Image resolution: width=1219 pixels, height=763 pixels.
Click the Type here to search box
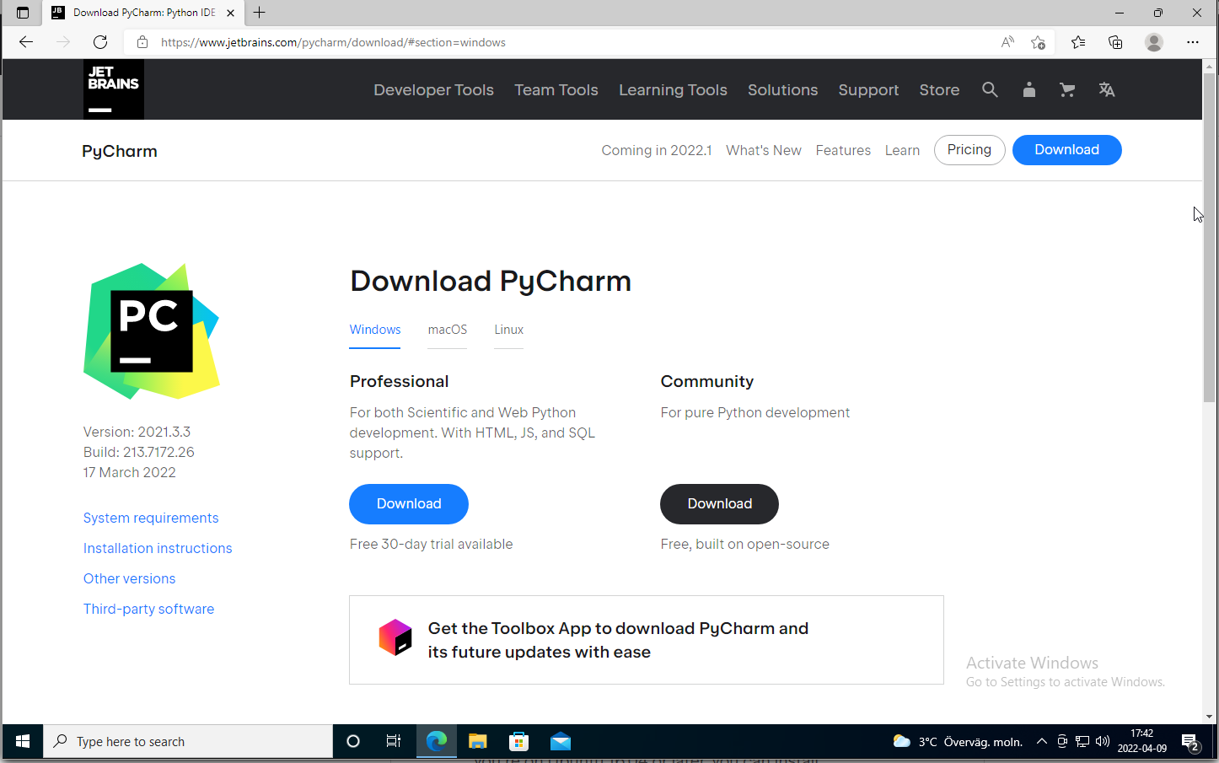[x=189, y=741]
